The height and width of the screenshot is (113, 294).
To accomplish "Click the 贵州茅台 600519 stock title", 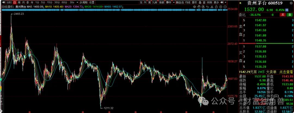I will pyautogui.click(x=265, y=3).
